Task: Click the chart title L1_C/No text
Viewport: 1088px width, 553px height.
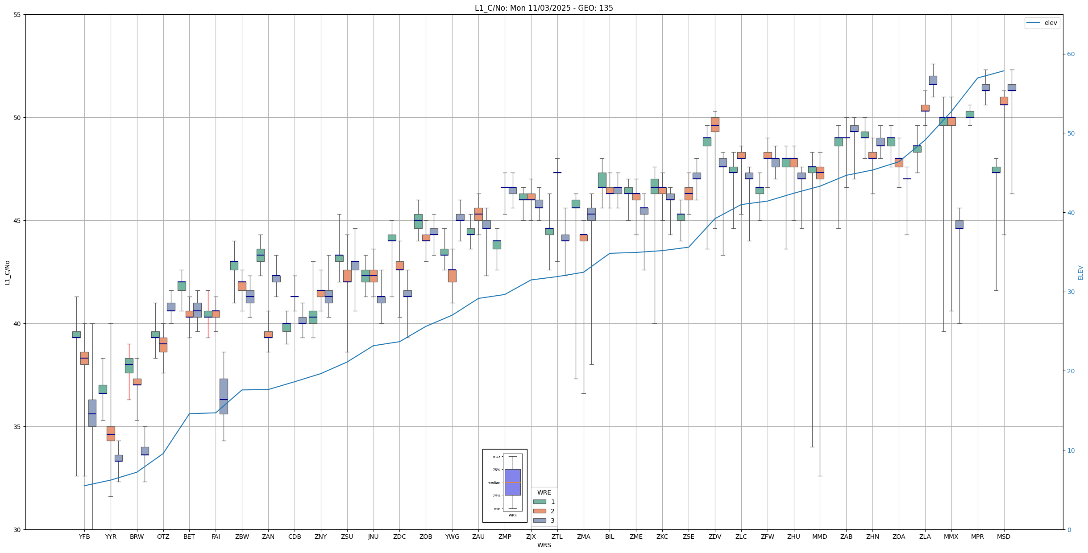Action: (x=544, y=8)
